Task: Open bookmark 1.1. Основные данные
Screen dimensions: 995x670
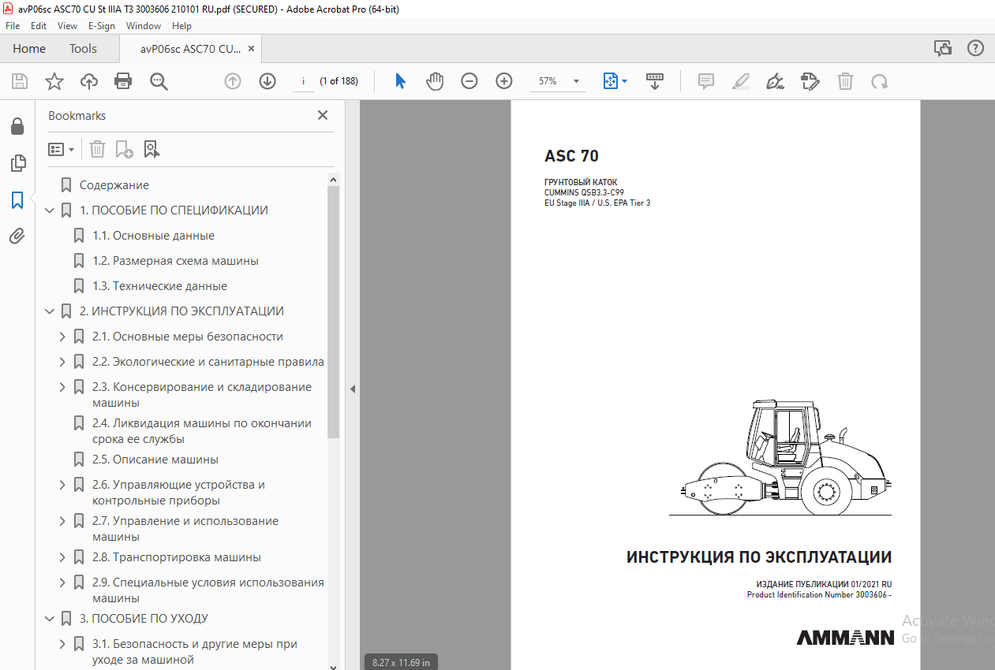Action: pos(153,236)
